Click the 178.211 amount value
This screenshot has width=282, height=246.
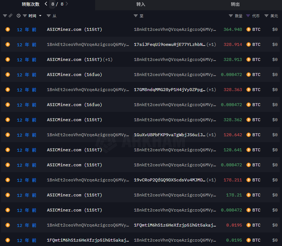tap(233, 180)
